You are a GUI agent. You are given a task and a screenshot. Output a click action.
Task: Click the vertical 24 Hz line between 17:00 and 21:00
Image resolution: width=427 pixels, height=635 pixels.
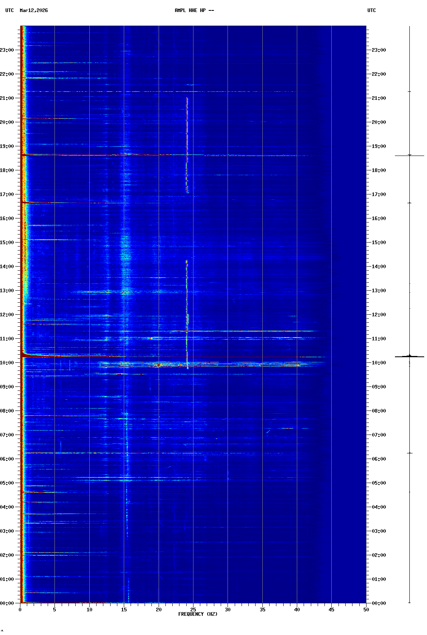click(187, 144)
